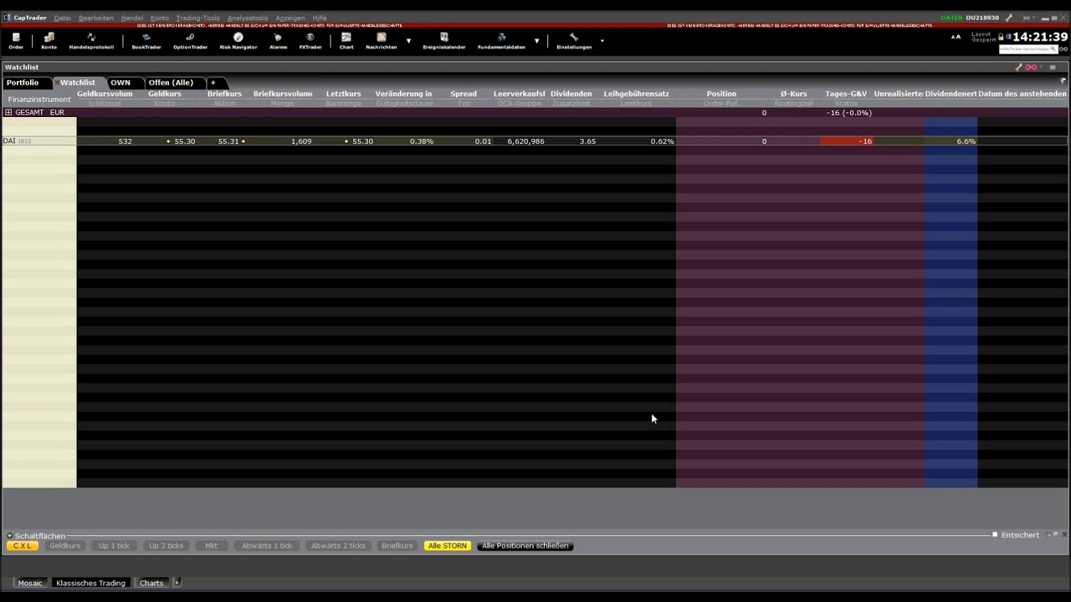The image size is (1071, 602).
Task: Open the Datei menu
Action: pos(63,18)
